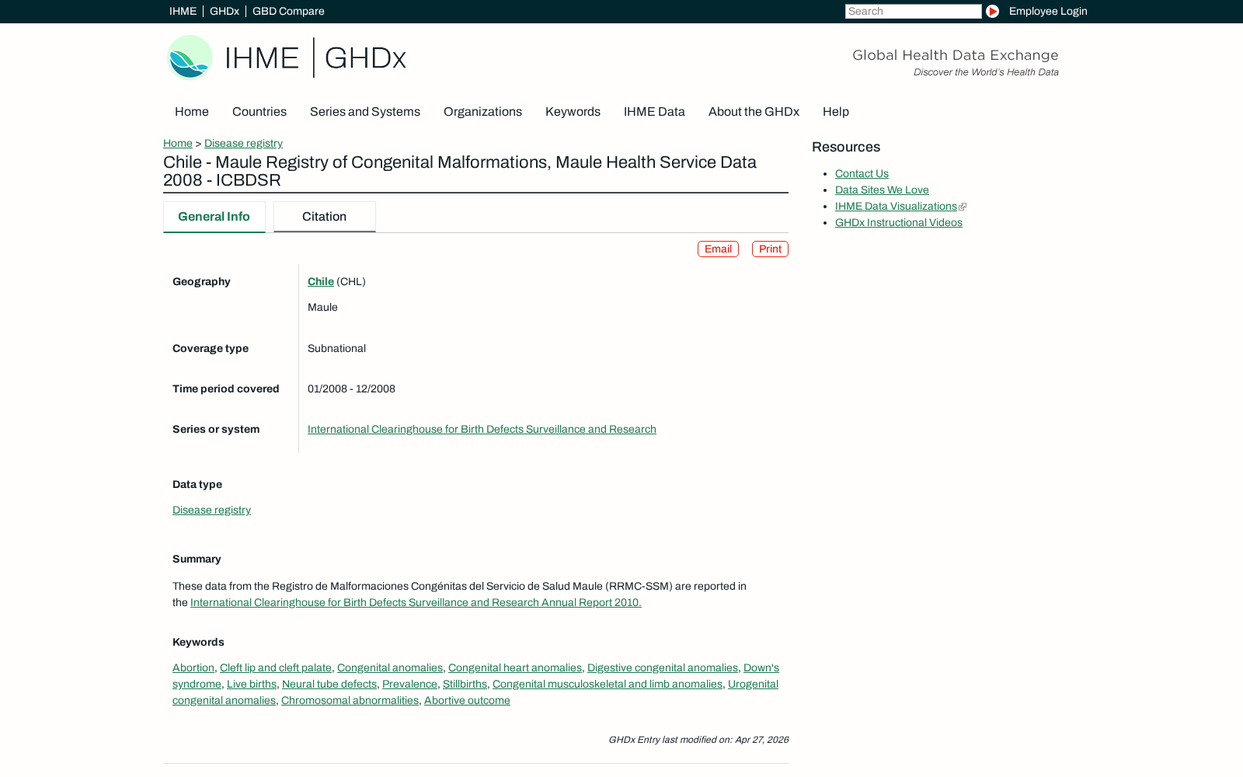
Task: Open the Prevalence keyword link
Action: click(x=409, y=684)
